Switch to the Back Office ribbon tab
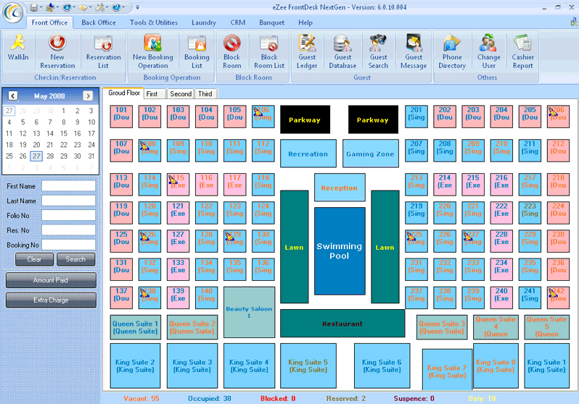The height and width of the screenshot is (404, 579). (99, 22)
